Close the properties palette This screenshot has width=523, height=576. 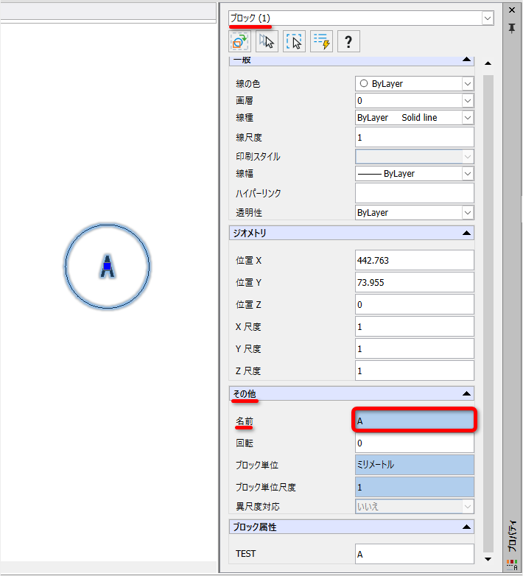[512, 10]
